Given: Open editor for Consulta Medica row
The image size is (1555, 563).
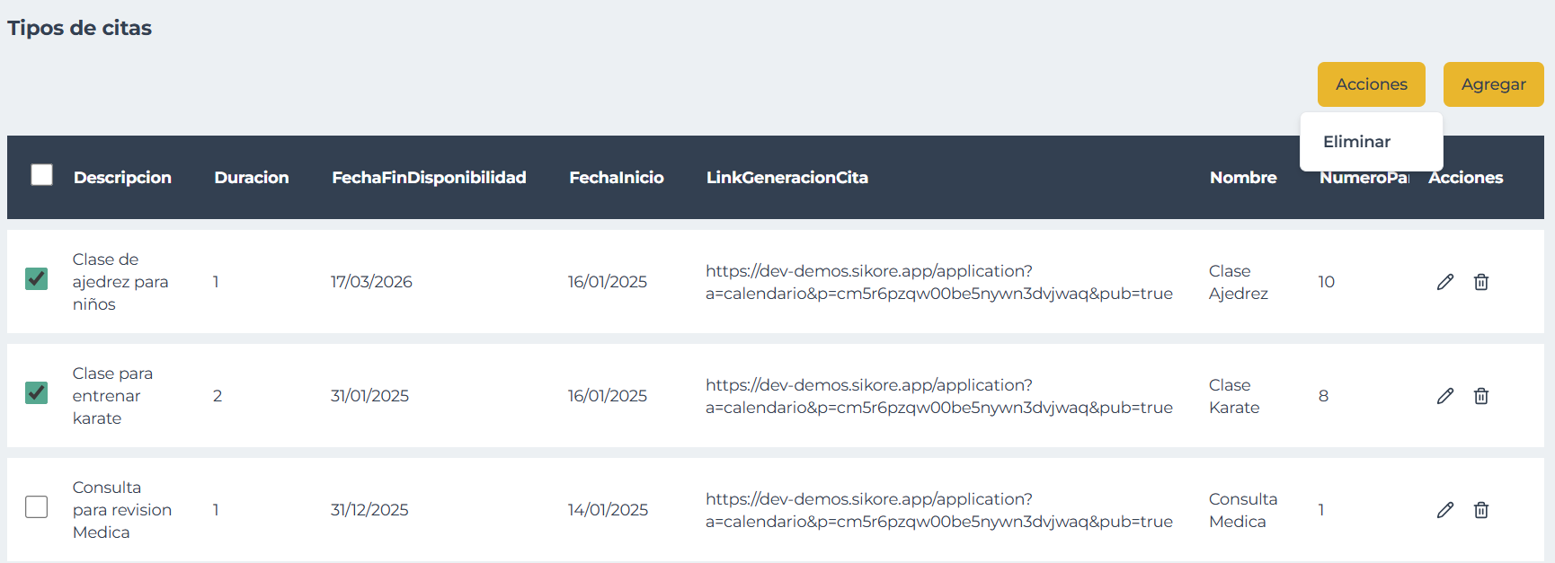Looking at the screenshot, I should [x=1444, y=510].
